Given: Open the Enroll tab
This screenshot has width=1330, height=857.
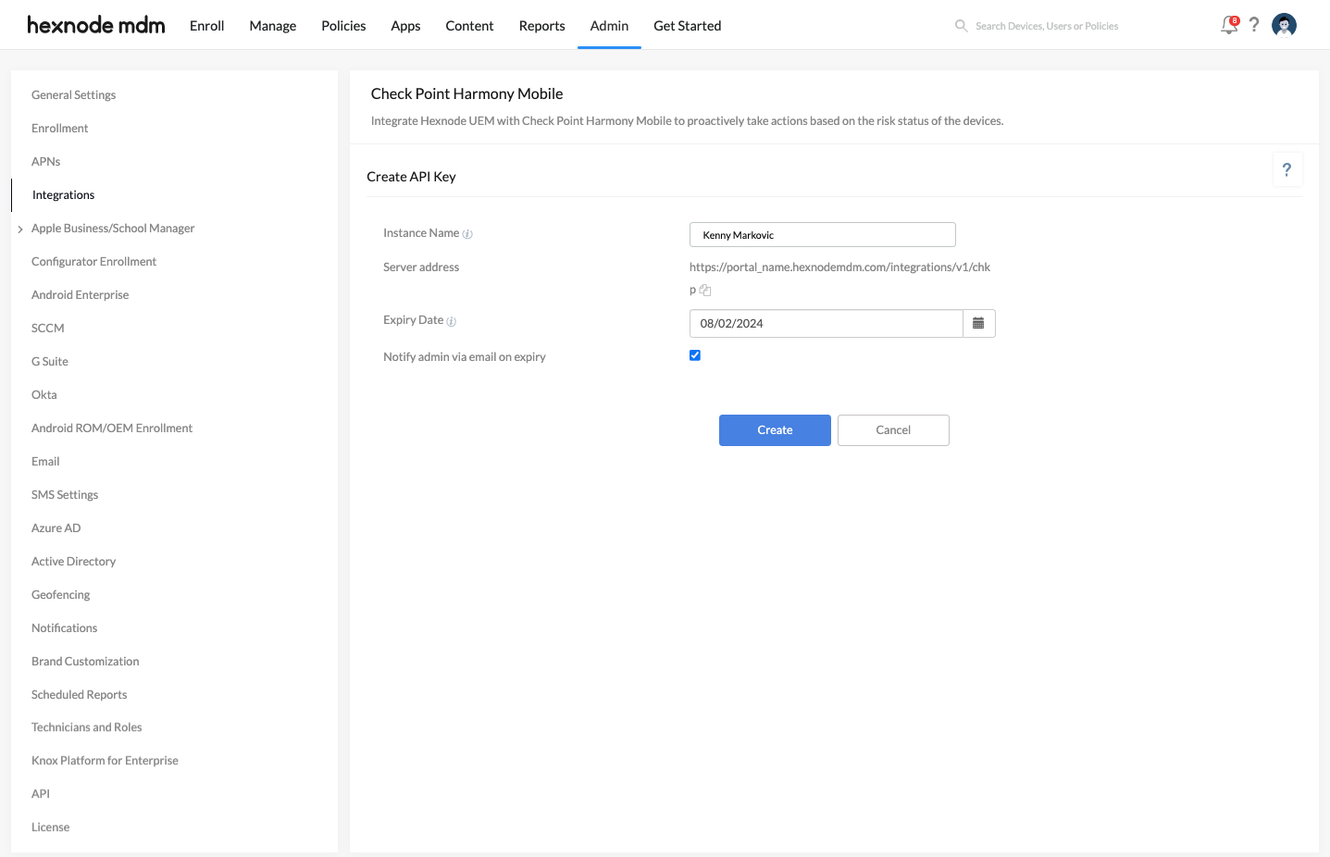Looking at the screenshot, I should coord(207,26).
